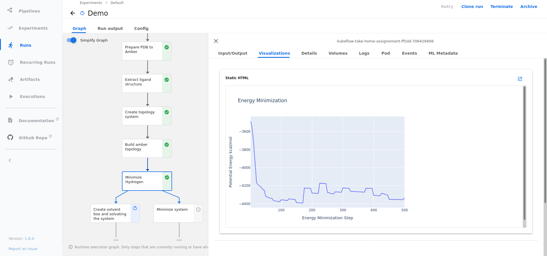Open the Experiments breadcrumb link
547x256 pixels.
91,3
